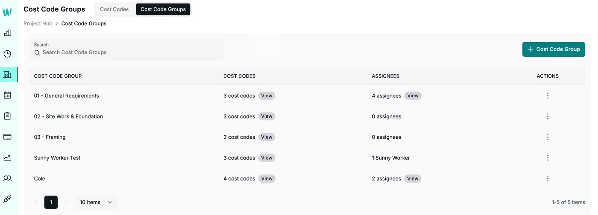Click the Search Cost Code Groups field

127,49
